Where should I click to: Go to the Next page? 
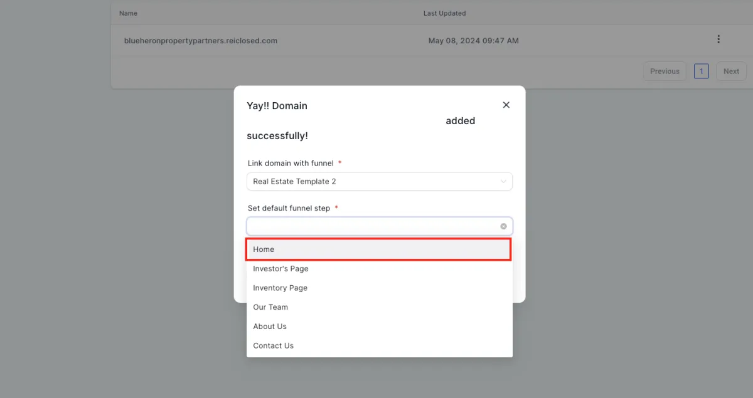pyautogui.click(x=731, y=71)
